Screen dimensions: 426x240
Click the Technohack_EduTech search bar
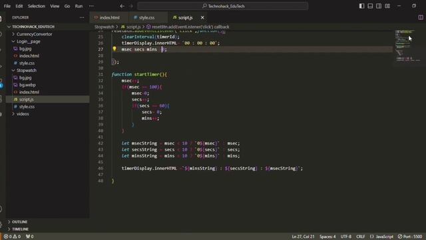(223, 6)
